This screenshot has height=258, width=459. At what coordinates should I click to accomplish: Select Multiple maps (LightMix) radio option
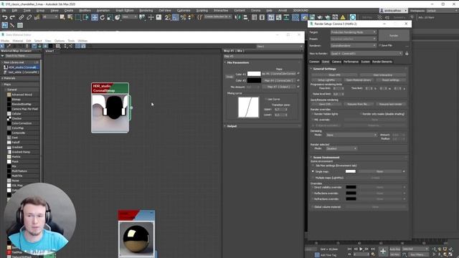coord(313,178)
